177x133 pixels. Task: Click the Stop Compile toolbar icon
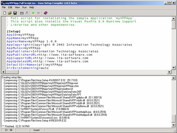27,13
